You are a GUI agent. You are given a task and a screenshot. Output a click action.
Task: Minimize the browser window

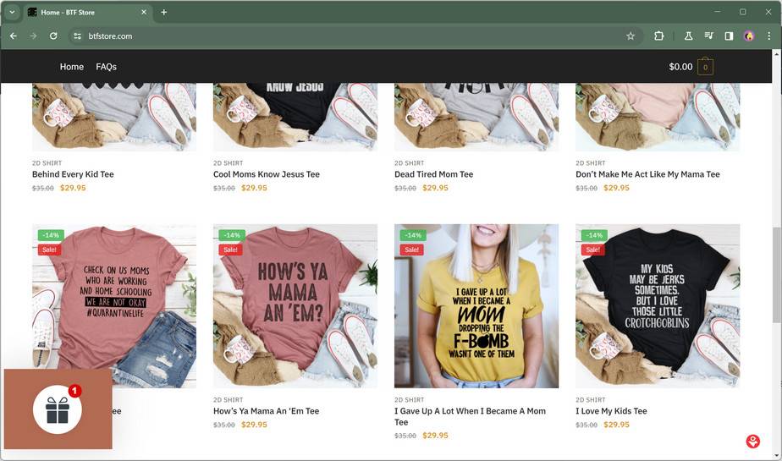(x=717, y=12)
